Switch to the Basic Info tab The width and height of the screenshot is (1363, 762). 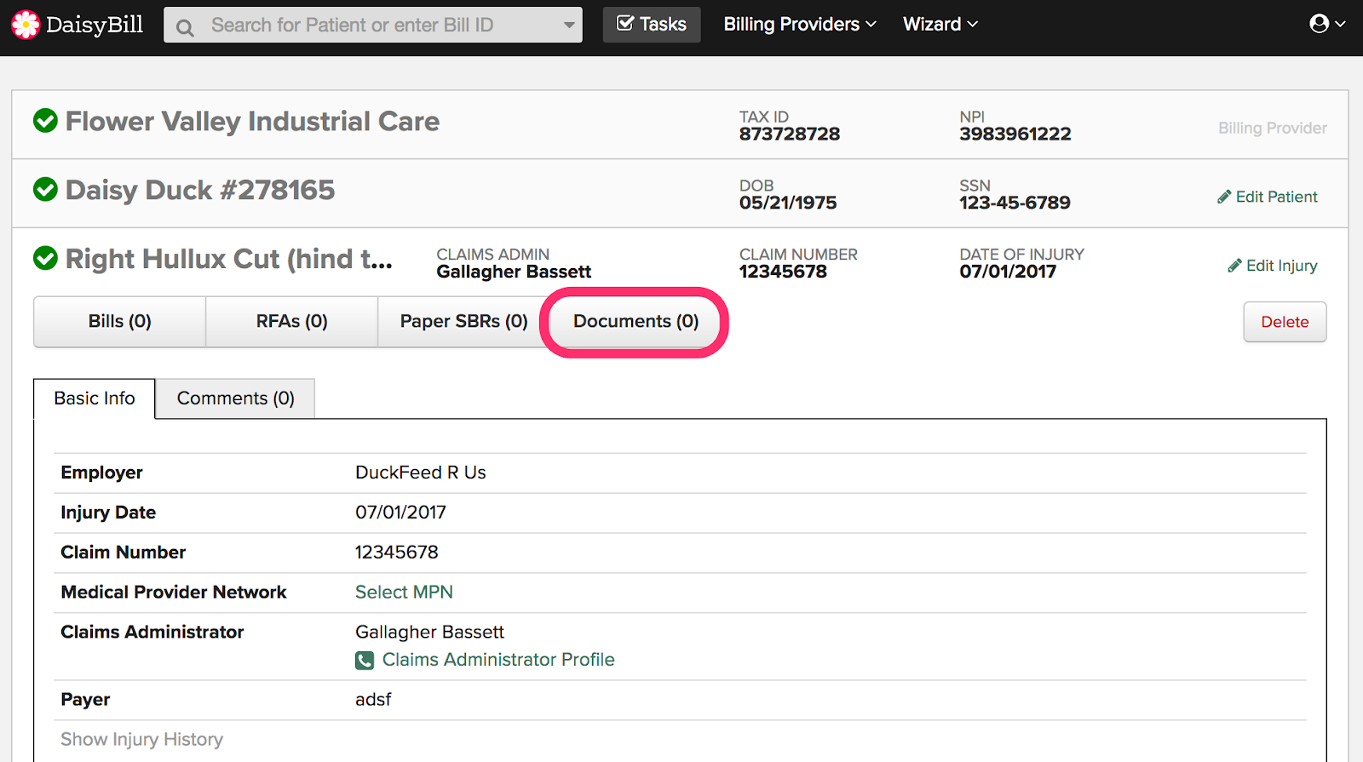point(95,398)
